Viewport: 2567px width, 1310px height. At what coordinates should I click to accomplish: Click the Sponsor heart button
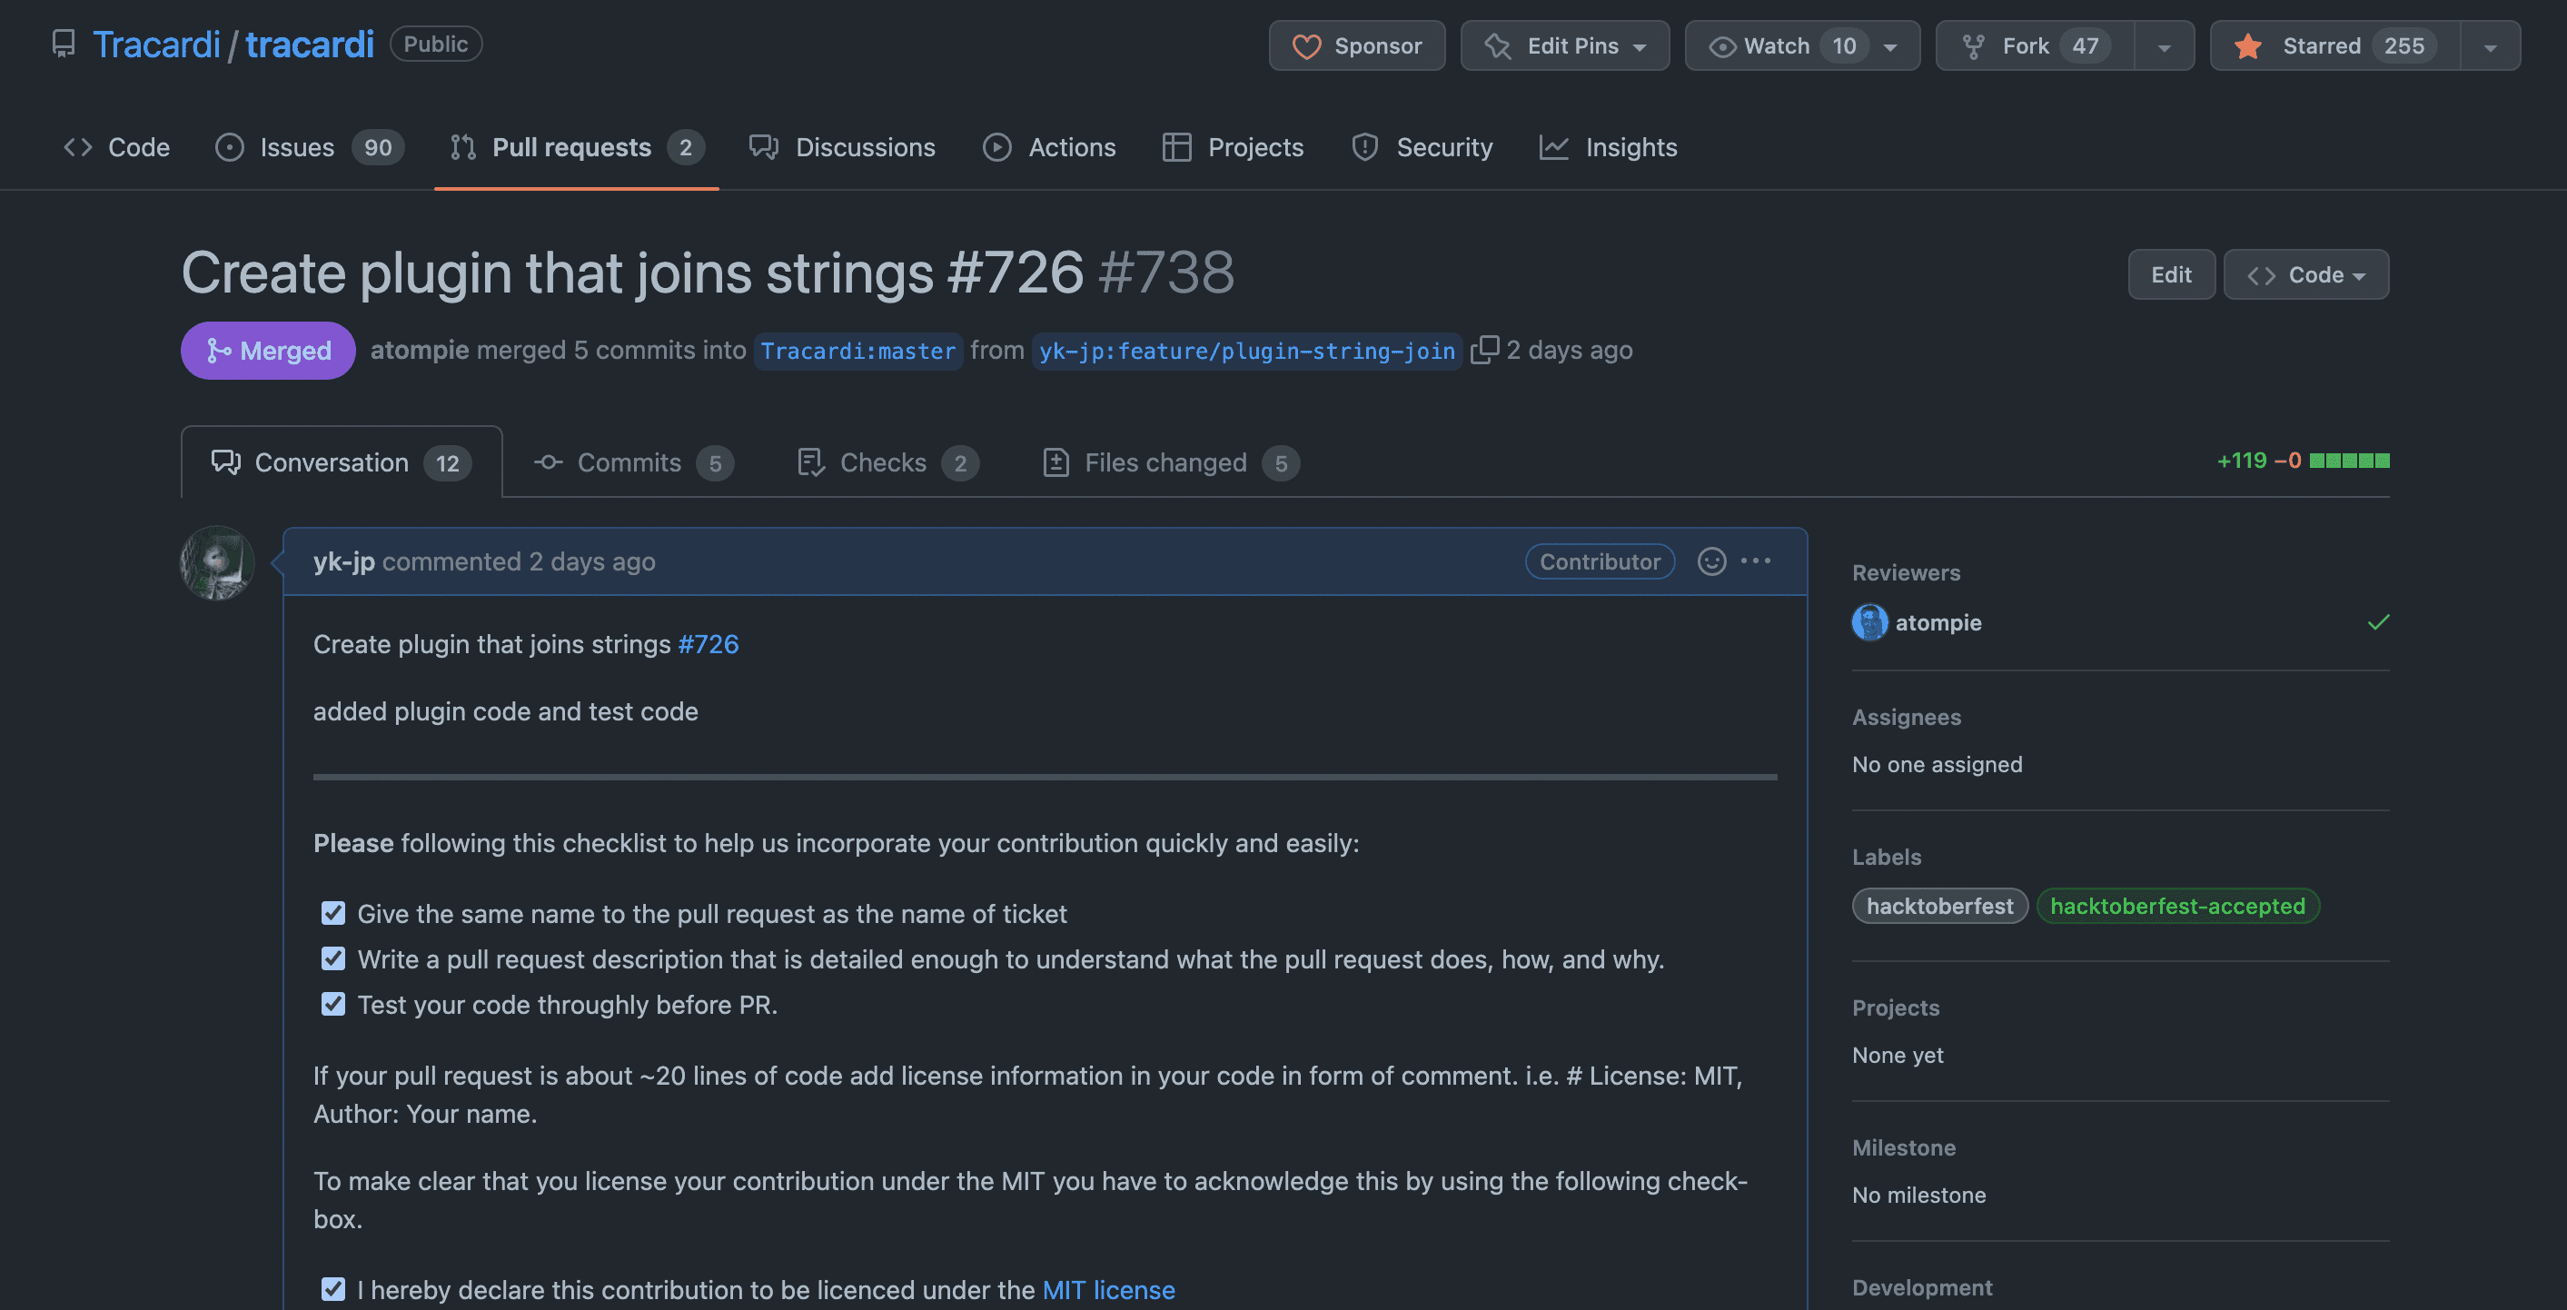tap(1356, 45)
